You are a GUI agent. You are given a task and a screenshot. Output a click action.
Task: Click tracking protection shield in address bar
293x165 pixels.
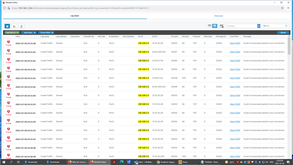point(5,8)
